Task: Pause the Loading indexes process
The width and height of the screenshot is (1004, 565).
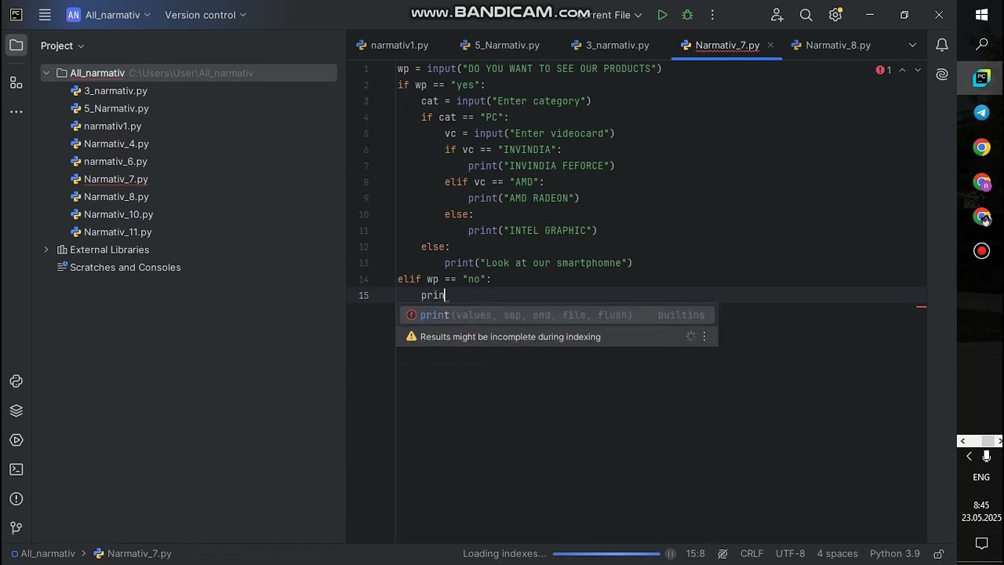Action: 670,554
